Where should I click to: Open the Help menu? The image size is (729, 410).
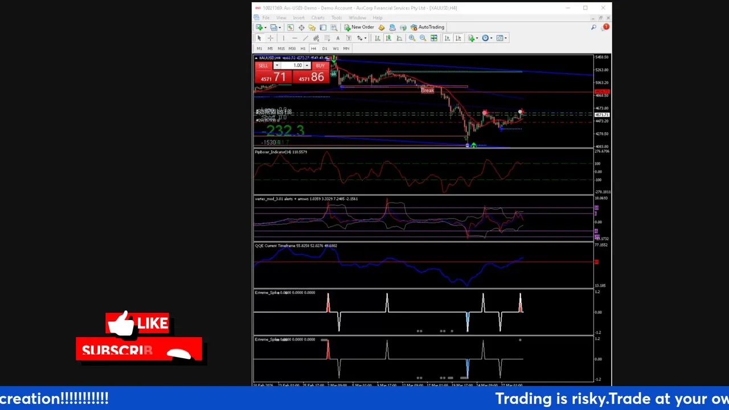point(378,18)
